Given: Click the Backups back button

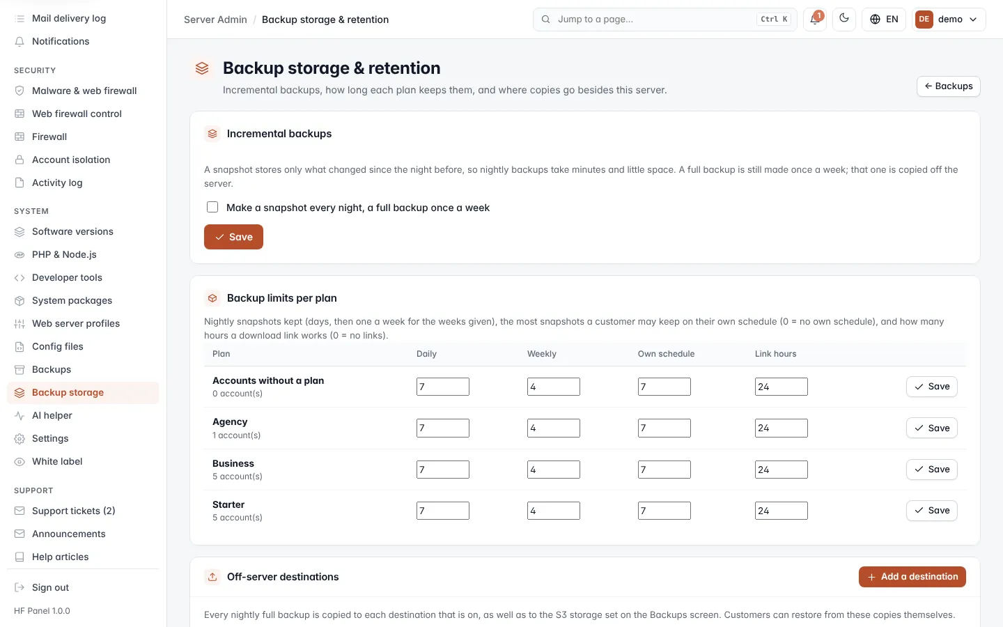Looking at the screenshot, I should point(949,86).
